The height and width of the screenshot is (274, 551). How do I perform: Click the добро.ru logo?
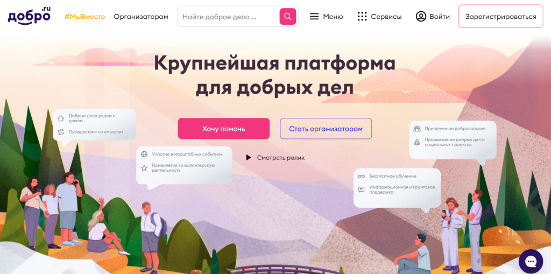click(29, 15)
